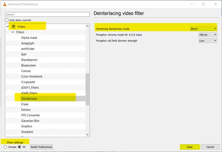
Task: Open Phosphor old field dimmer strength dropdown
Action: tap(208, 41)
